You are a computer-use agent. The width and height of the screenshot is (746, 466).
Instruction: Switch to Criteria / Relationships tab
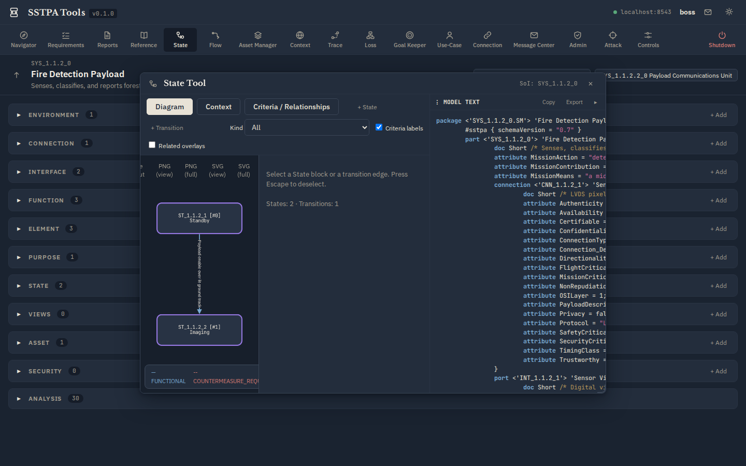pyautogui.click(x=292, y=107)
